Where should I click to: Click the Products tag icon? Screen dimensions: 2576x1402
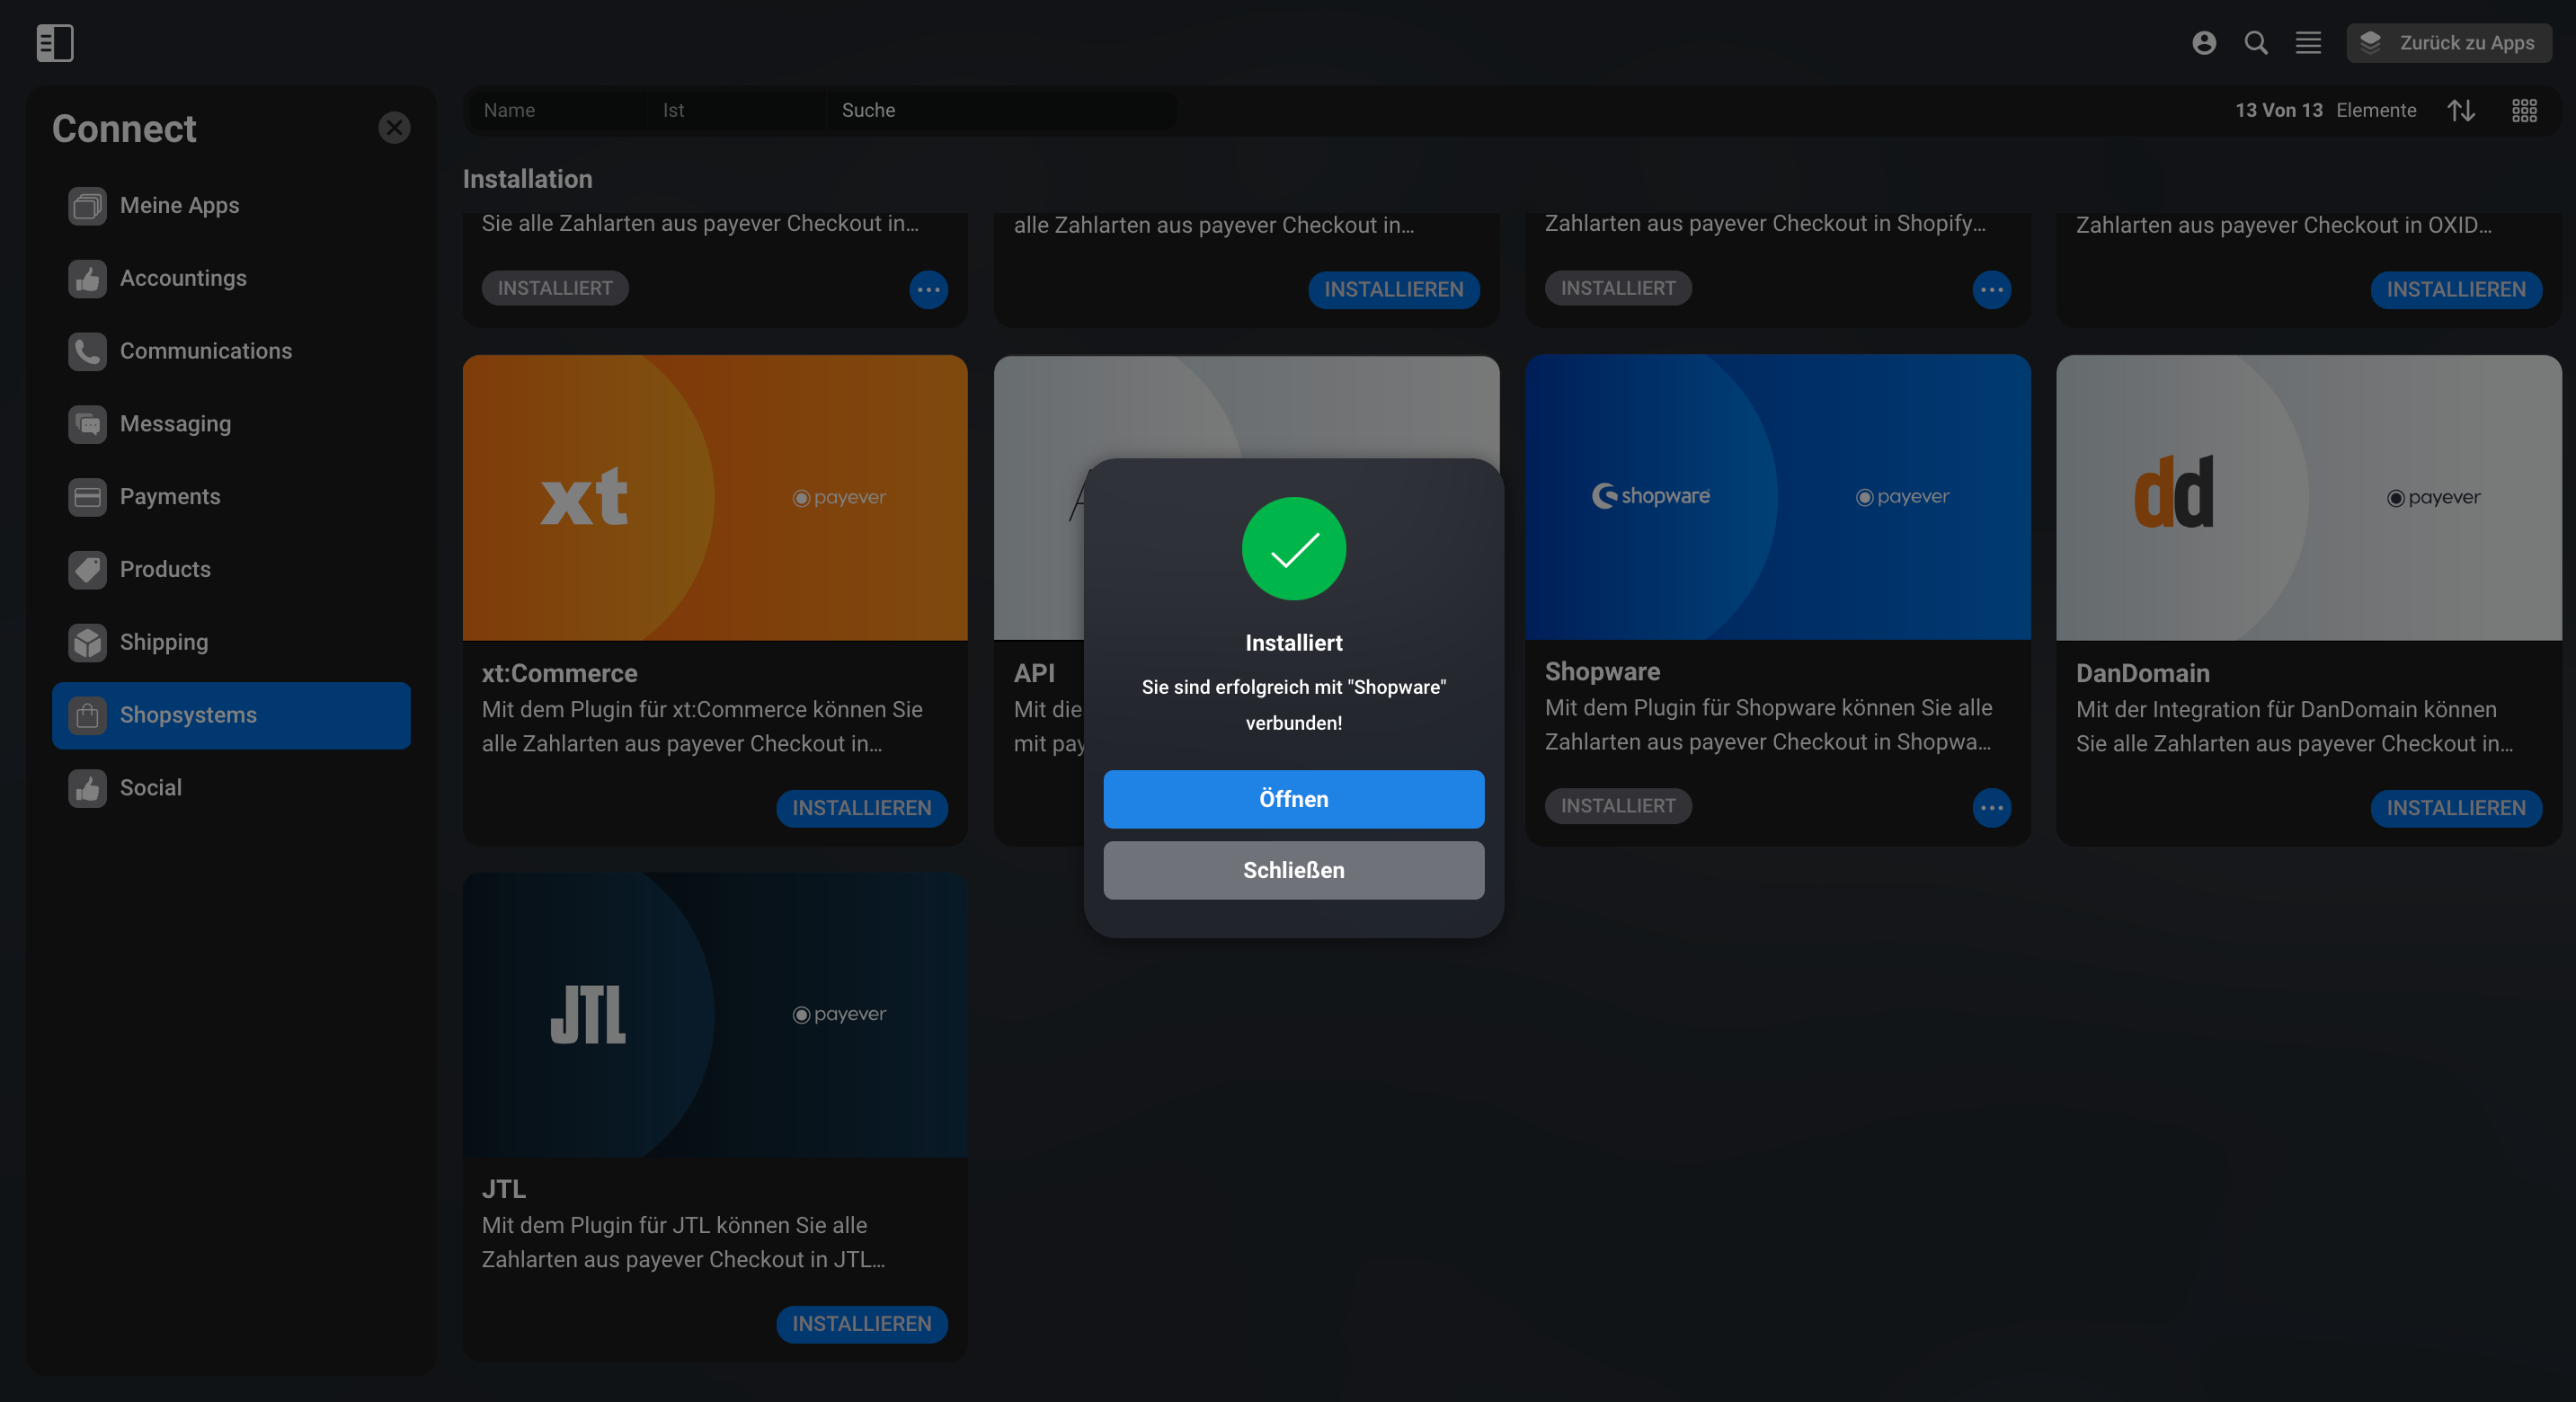[88, 570]
